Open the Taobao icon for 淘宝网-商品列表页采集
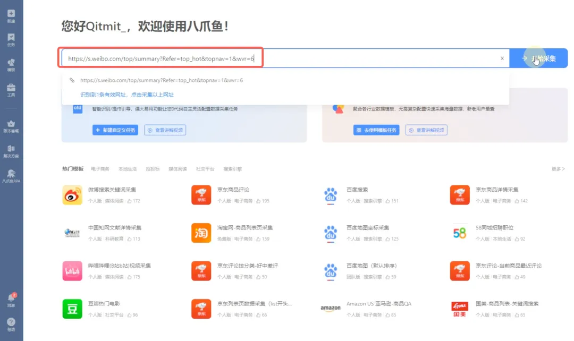Viewport: 574px width, 341px height. click(201, 233)
